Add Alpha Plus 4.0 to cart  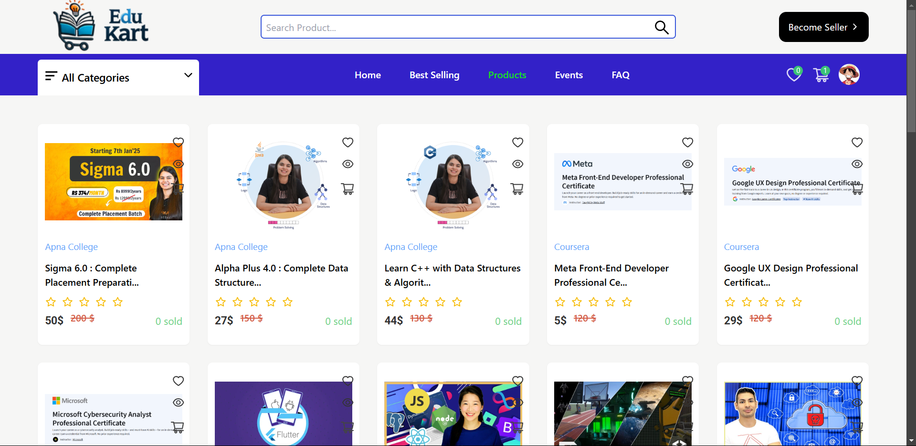[x=347, y=189]
